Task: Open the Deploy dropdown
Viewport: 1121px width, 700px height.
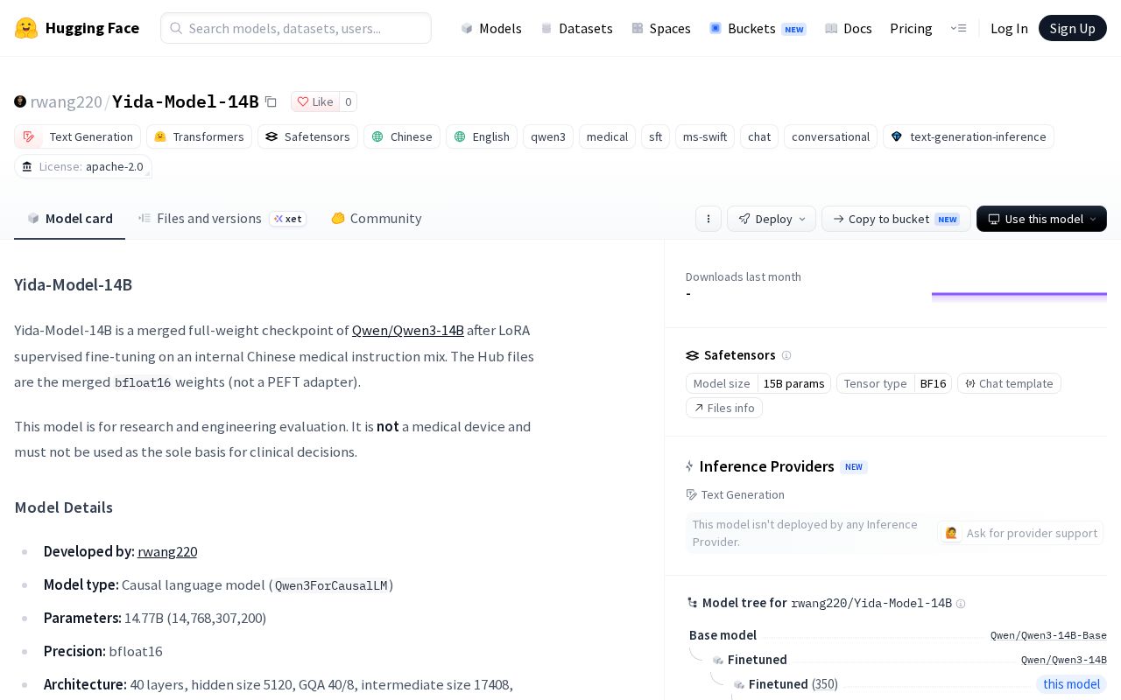Action: 772,219
